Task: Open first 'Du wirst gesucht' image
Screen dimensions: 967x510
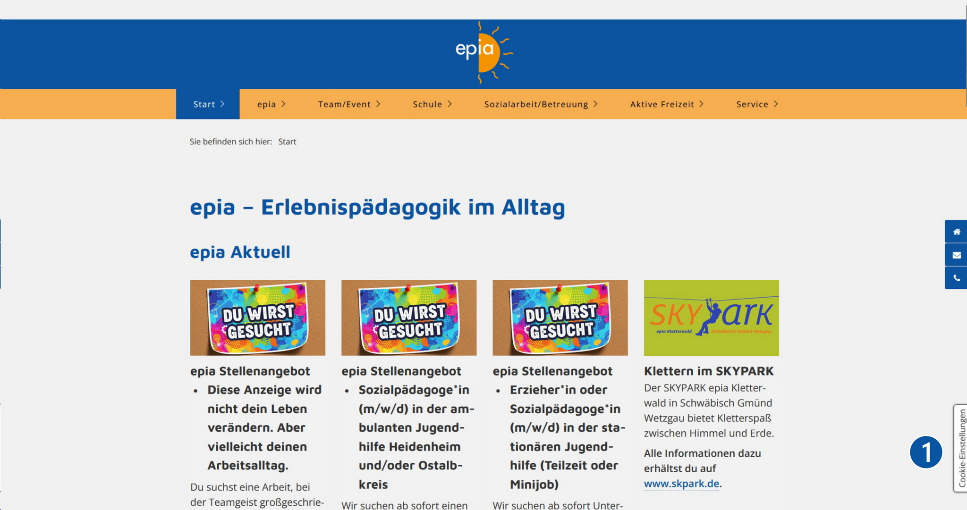Action: [x=257, y=318]
